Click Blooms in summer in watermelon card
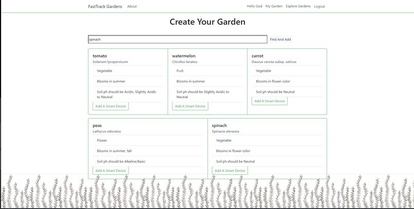The width and height of the screenshot is (414, 209). pos(208,81)
